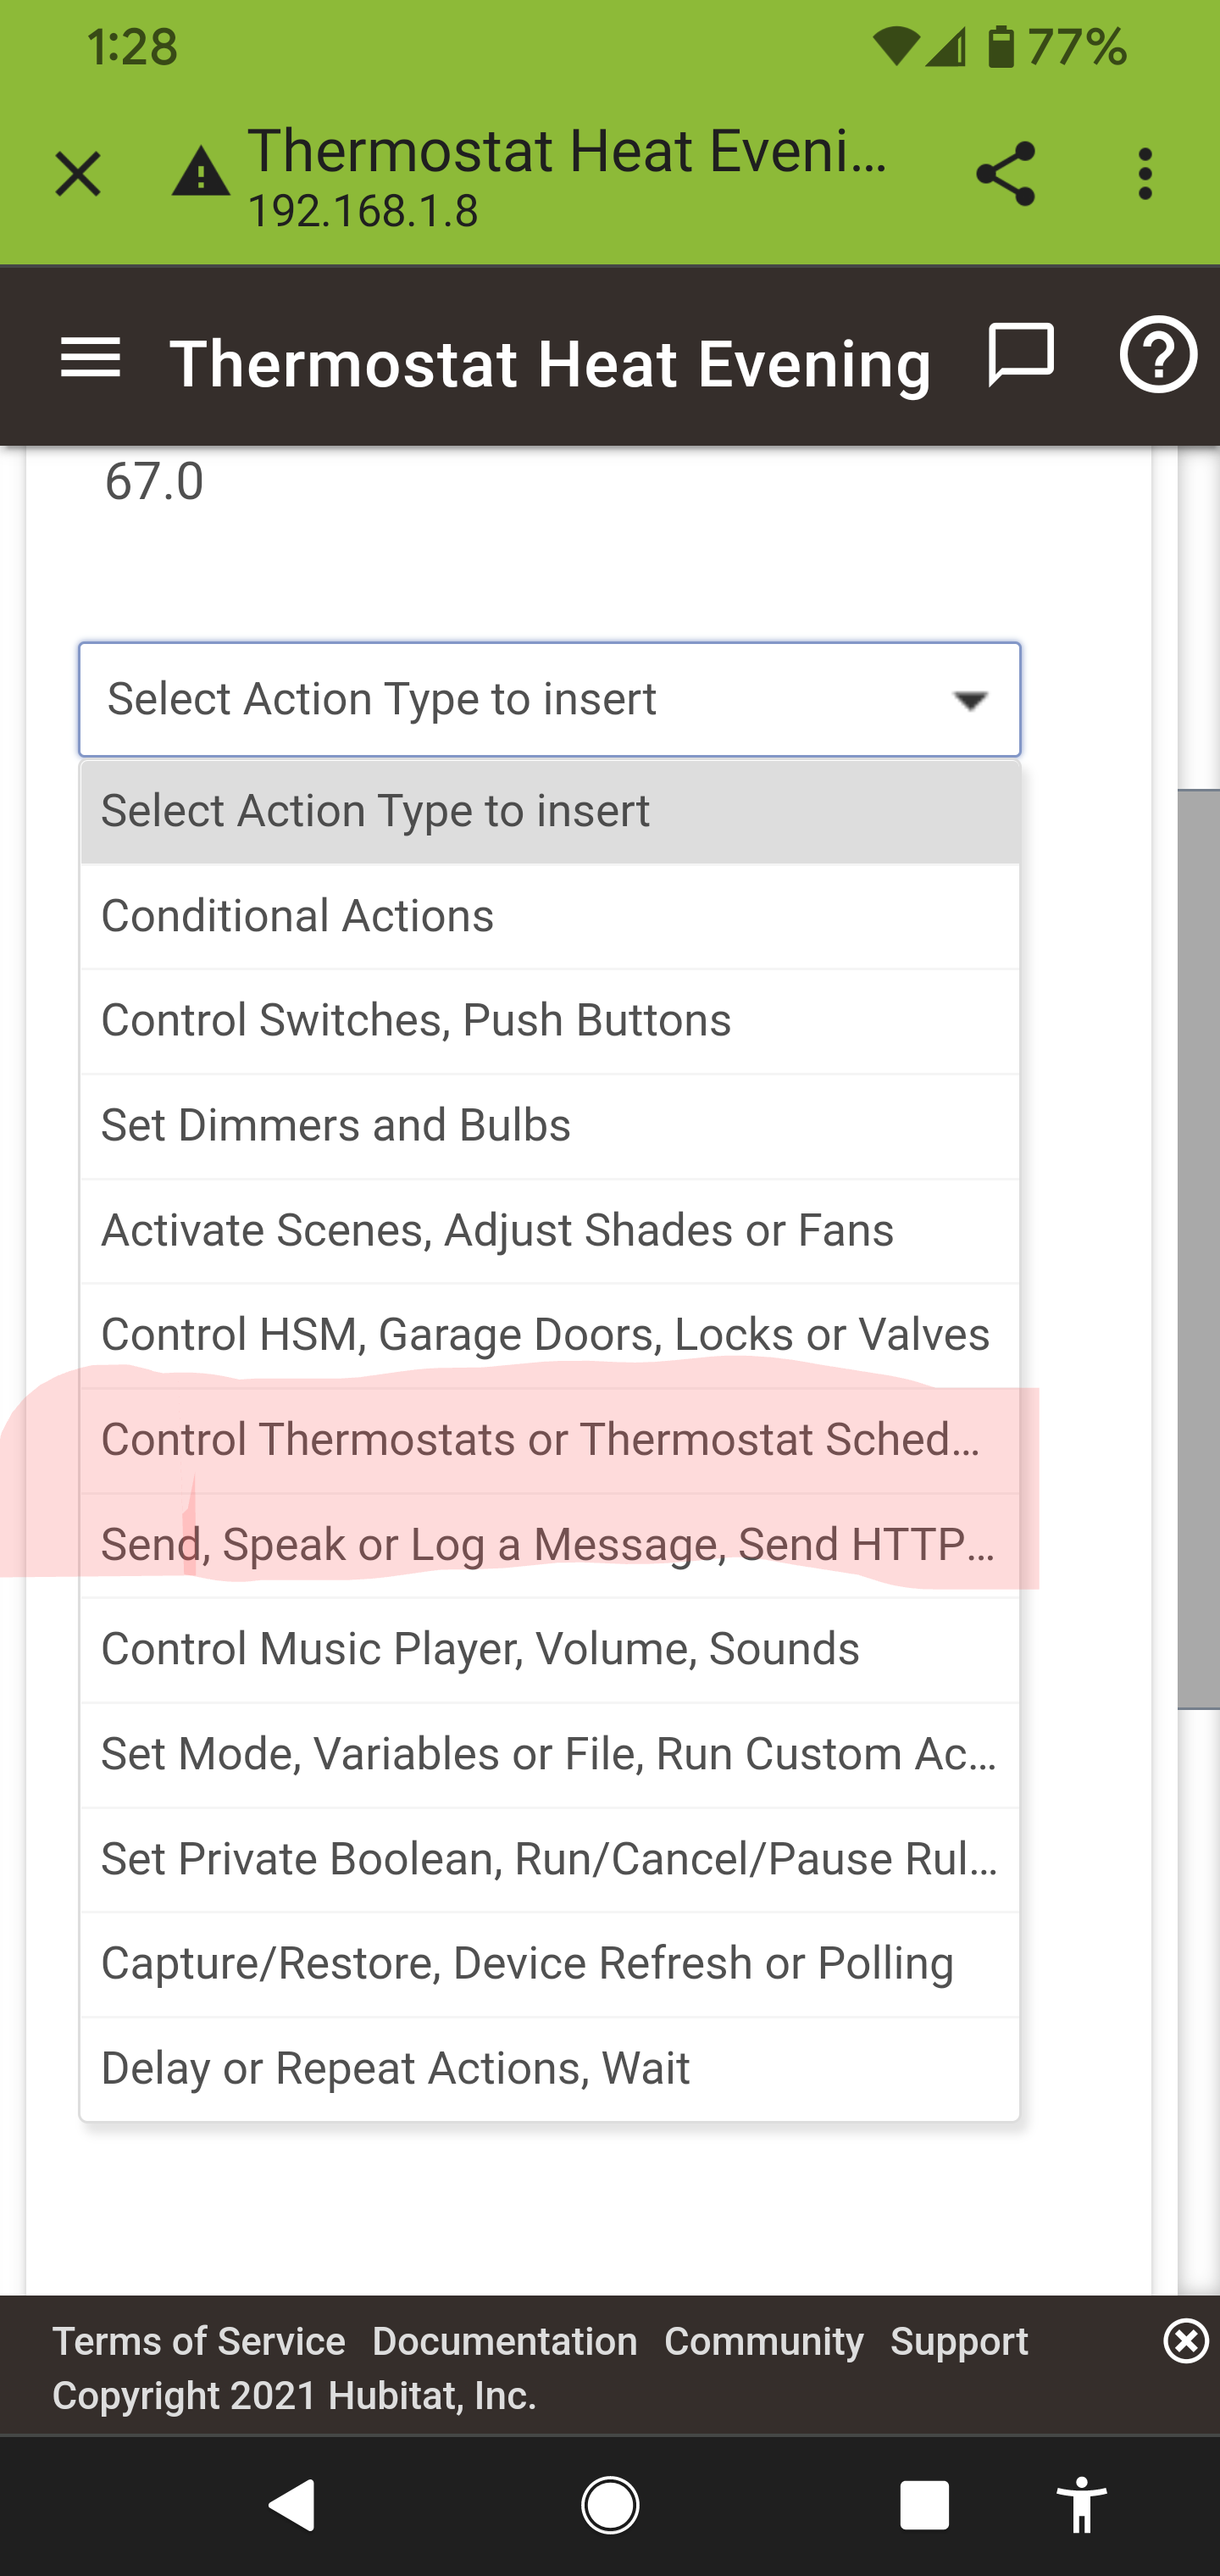Select Capture/Restore, Device Refresh or Polling
The image size is (1220, 2576).
click(550, 1964)
